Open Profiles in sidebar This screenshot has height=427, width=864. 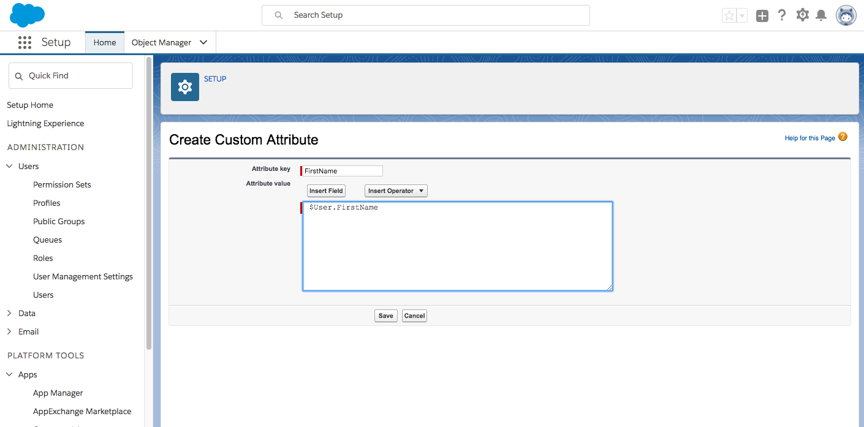point(47,203)
